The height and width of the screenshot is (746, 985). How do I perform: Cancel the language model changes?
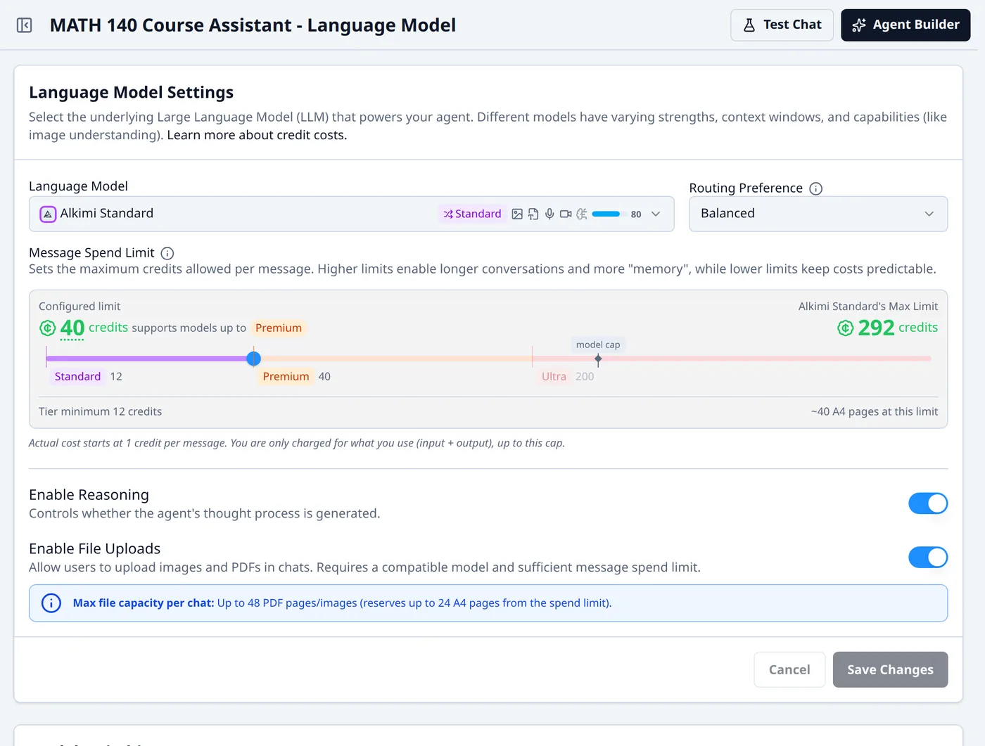[789, 670]
